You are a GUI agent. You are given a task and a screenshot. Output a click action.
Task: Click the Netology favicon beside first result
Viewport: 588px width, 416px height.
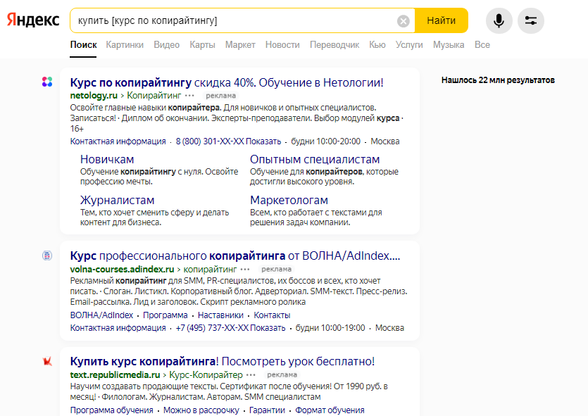[47, 82]
